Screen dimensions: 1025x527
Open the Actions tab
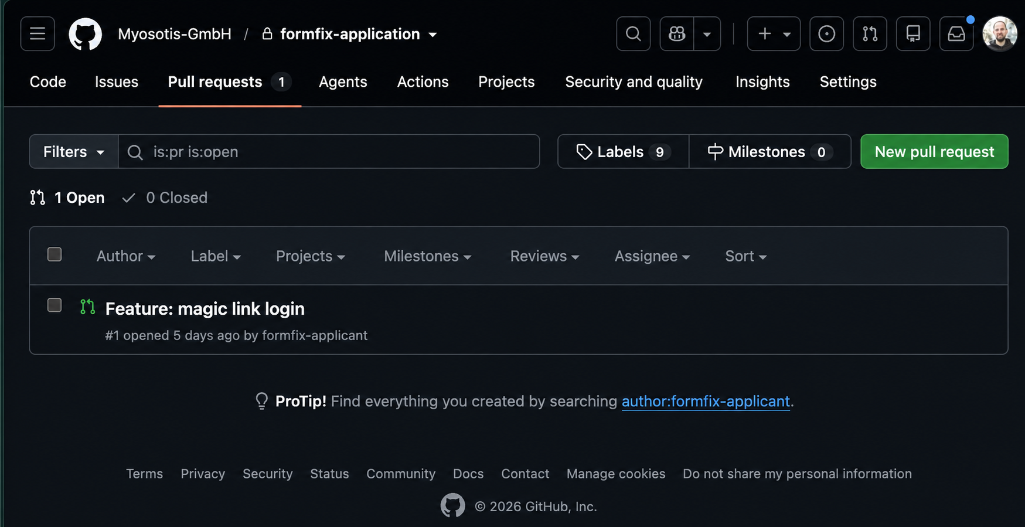423,81
